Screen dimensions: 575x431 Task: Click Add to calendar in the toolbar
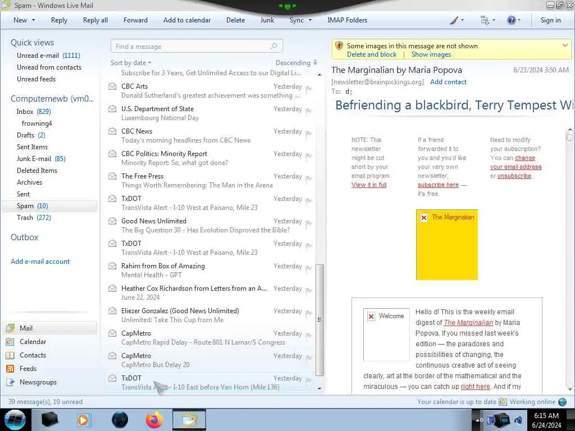[187, 20]
